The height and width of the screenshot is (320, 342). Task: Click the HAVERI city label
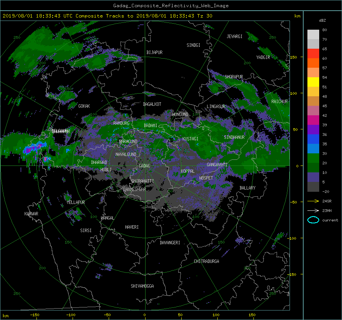coord(132,227)
